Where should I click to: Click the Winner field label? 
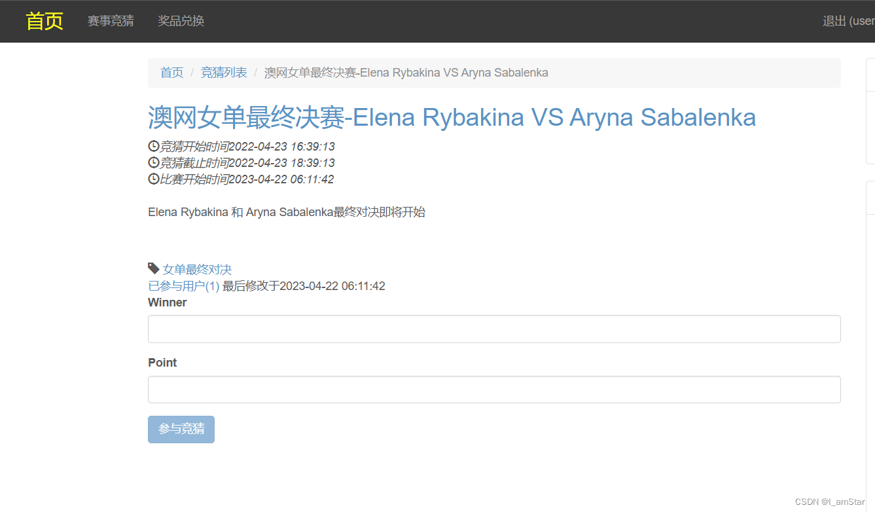click(x=168, y=302)
